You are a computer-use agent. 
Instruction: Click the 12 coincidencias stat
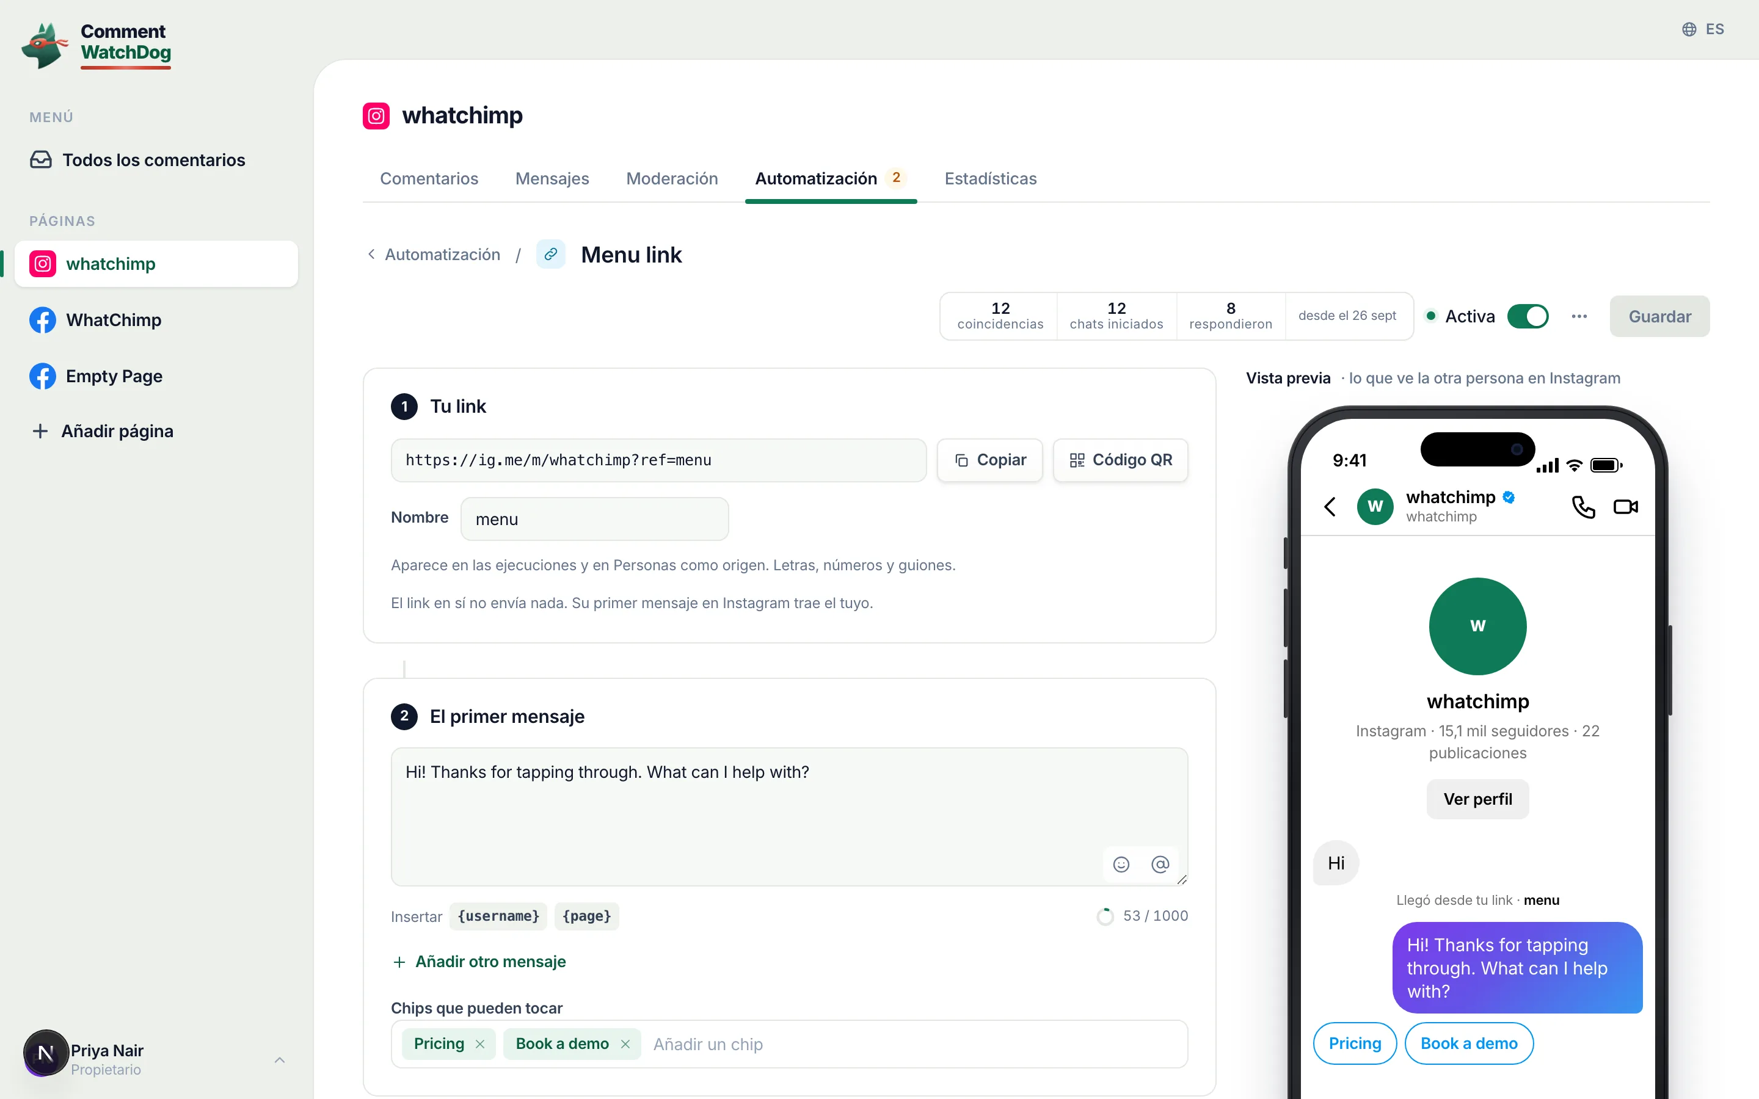[x=1000, y=316]
